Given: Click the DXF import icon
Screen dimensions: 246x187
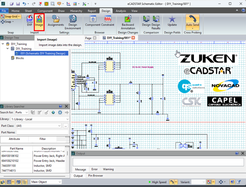Looking at the screenshot, I should tap(30, 20).
